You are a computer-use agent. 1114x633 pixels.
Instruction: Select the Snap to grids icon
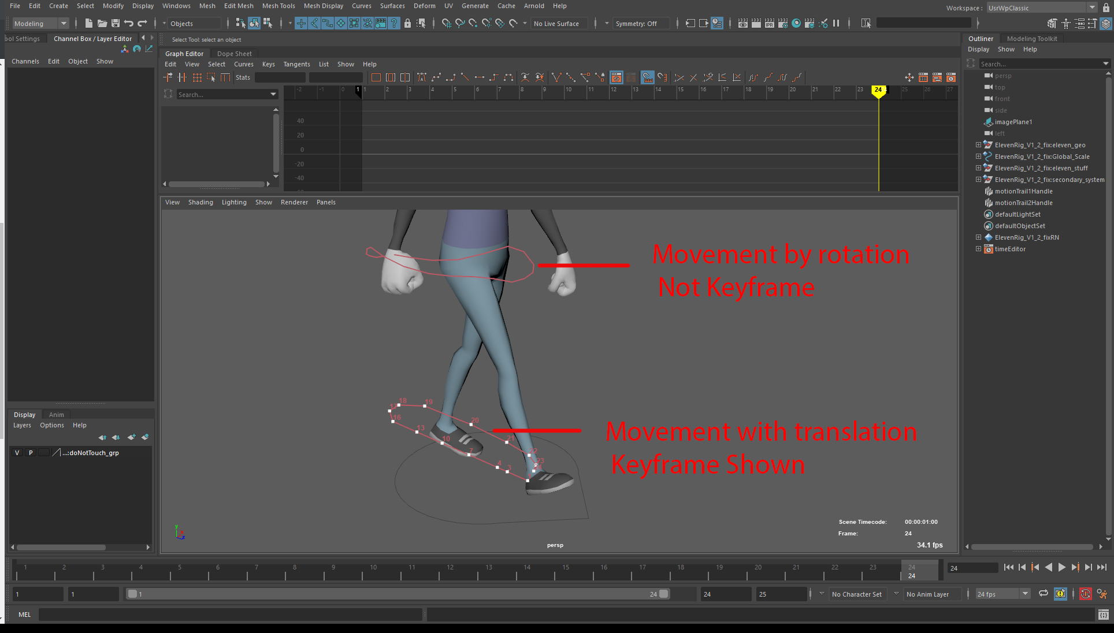446,23
